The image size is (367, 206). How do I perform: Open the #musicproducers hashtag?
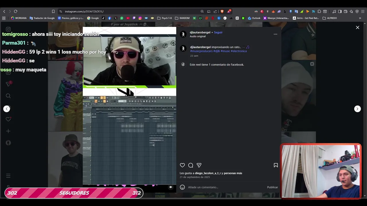point(201,51)
